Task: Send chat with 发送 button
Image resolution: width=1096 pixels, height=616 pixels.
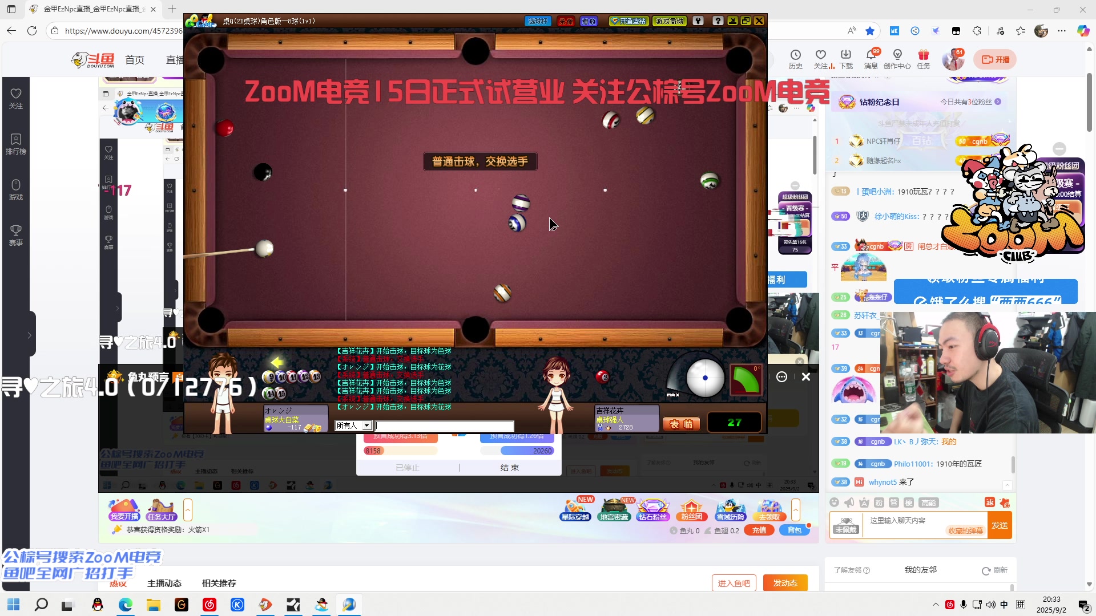Action: 1000,525
